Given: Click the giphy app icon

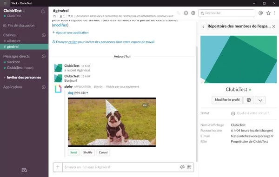Looking at the screenshot, I should (x=58, y=89).
